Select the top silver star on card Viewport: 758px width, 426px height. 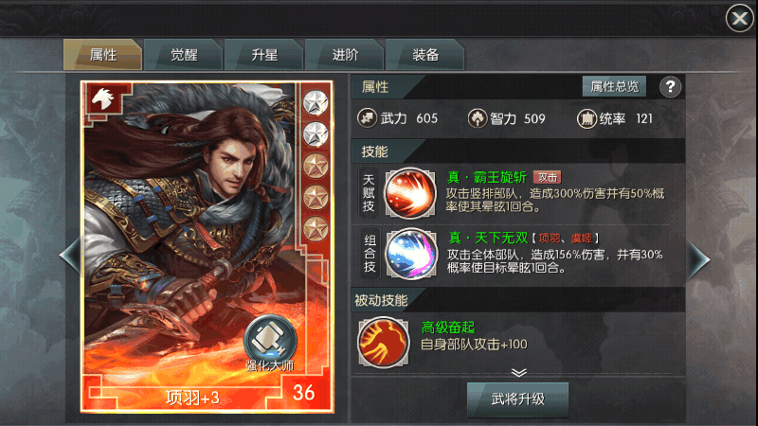[x=316, y=102]
